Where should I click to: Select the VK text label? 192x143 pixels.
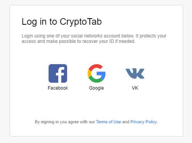tap(135, 88)
